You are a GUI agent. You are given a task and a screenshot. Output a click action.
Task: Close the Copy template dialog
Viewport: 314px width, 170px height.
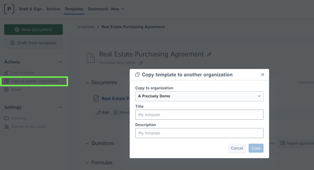(x=262, y=74)
